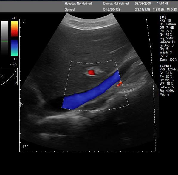Image resolution: width=178 pixels, height=175 pixels.
Task: Click the CFM 'Pw 80 %' parameter
Action: 166,76
